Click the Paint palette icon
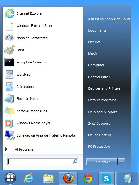 (x=10, y=50)
